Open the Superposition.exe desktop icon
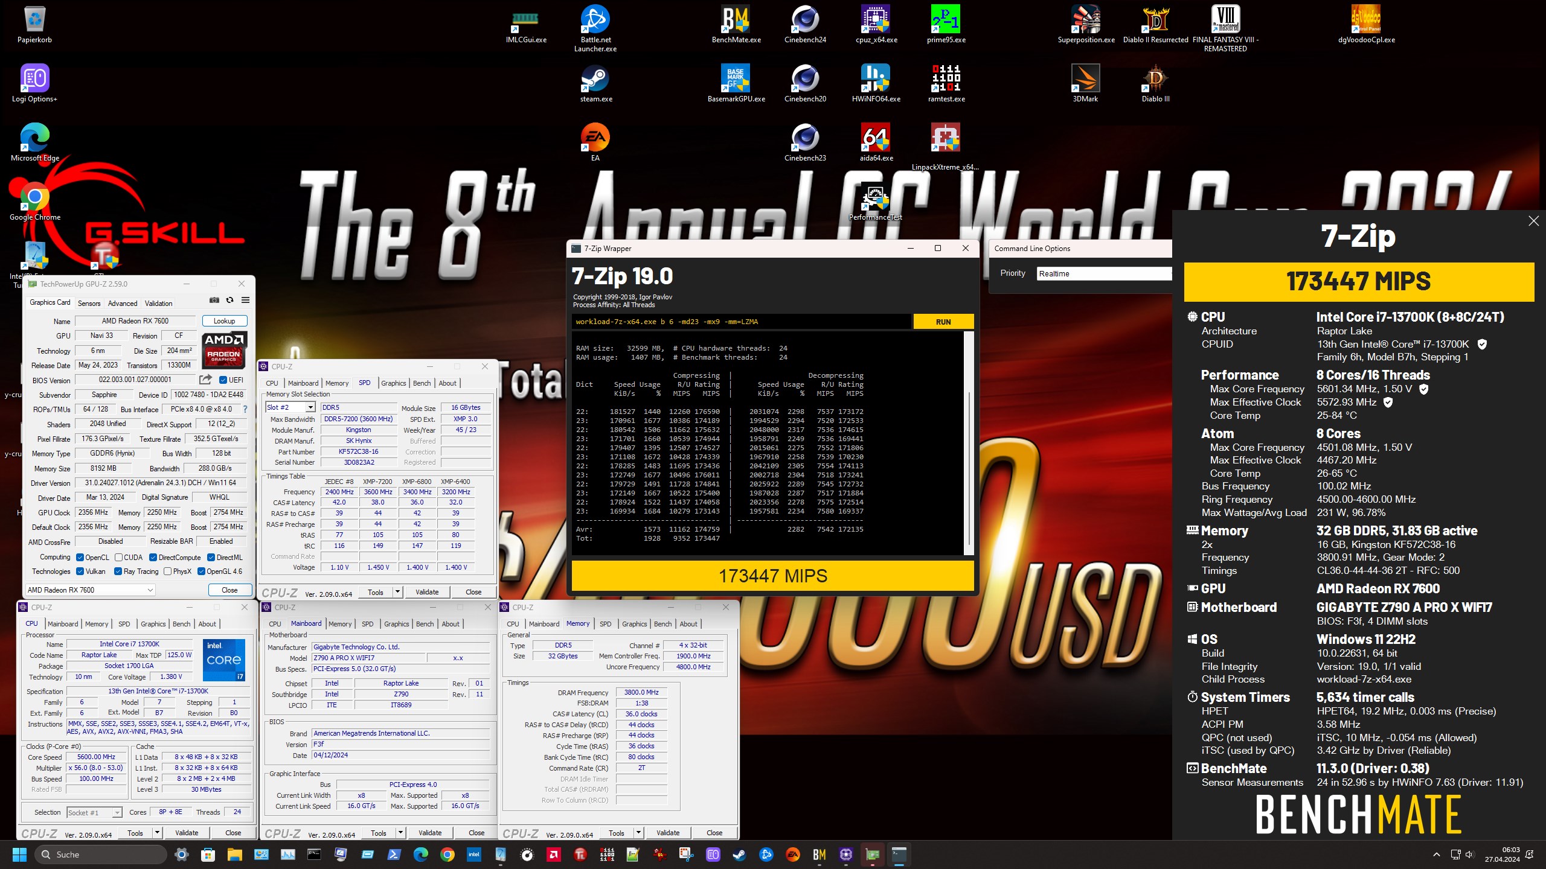Screen dimensions: 1546x869 pyautogui.click(x=1086, y=24)
